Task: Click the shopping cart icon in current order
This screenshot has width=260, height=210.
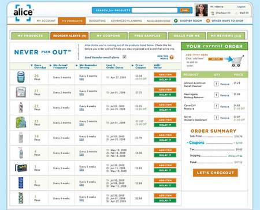Action: tap(237, 61)
